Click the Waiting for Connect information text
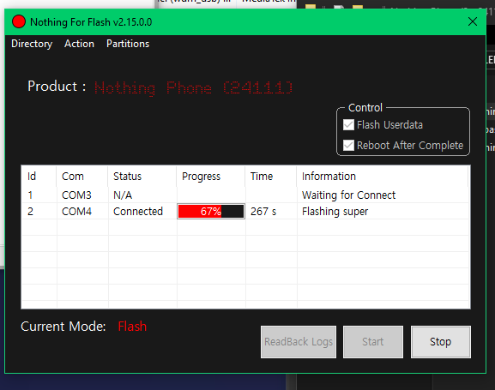Image resolution: width=495 pixels, height=390 pixels. pos(348,195)
